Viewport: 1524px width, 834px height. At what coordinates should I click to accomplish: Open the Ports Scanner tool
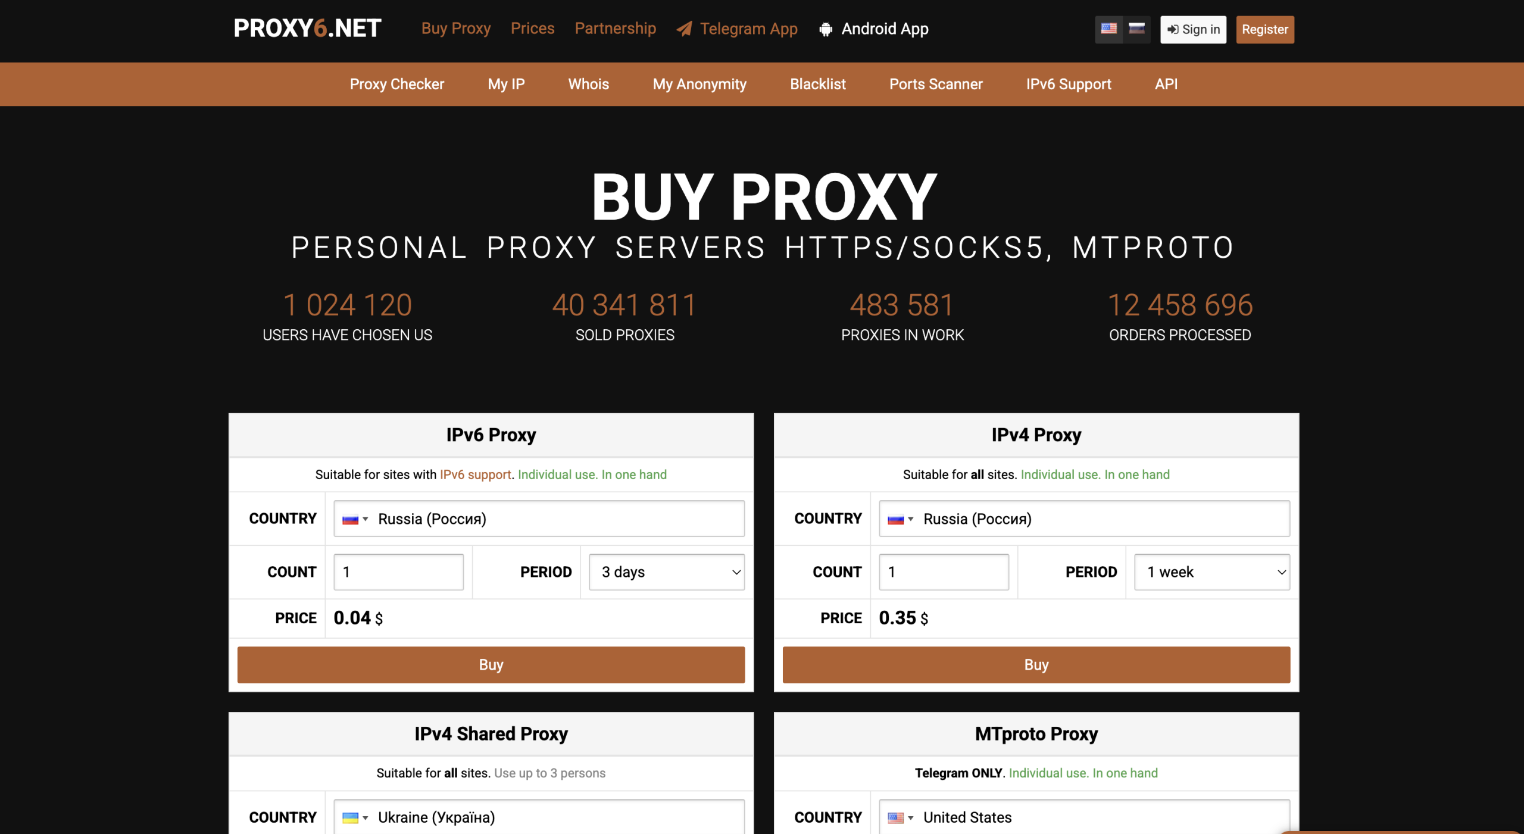pyautogui.click(x=936, y=84)
